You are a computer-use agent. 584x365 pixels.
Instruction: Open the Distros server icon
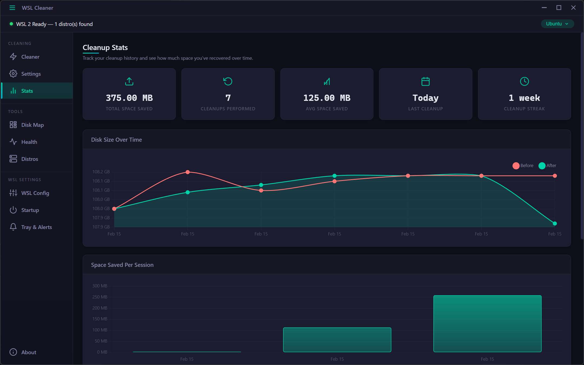(x=13, y=159)
